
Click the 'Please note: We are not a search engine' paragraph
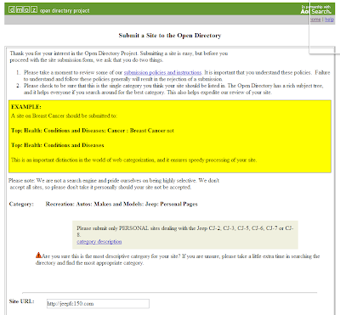click(x=114, y=184)
